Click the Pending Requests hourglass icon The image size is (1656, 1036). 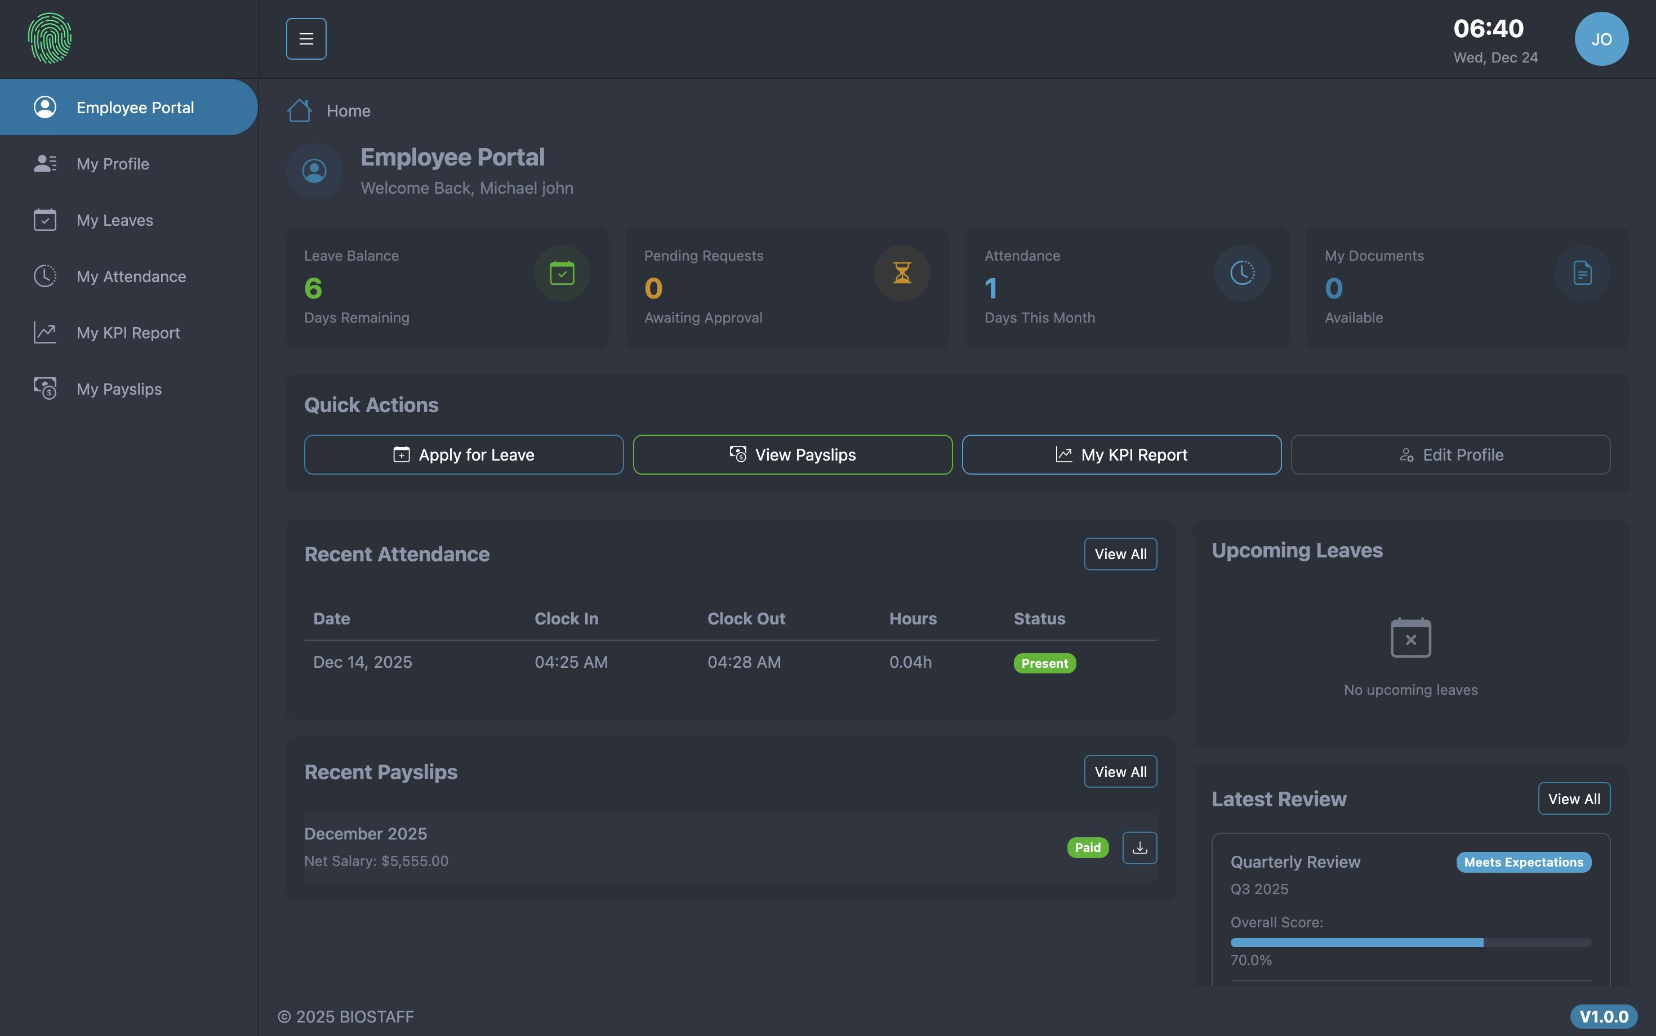[901, 273]
